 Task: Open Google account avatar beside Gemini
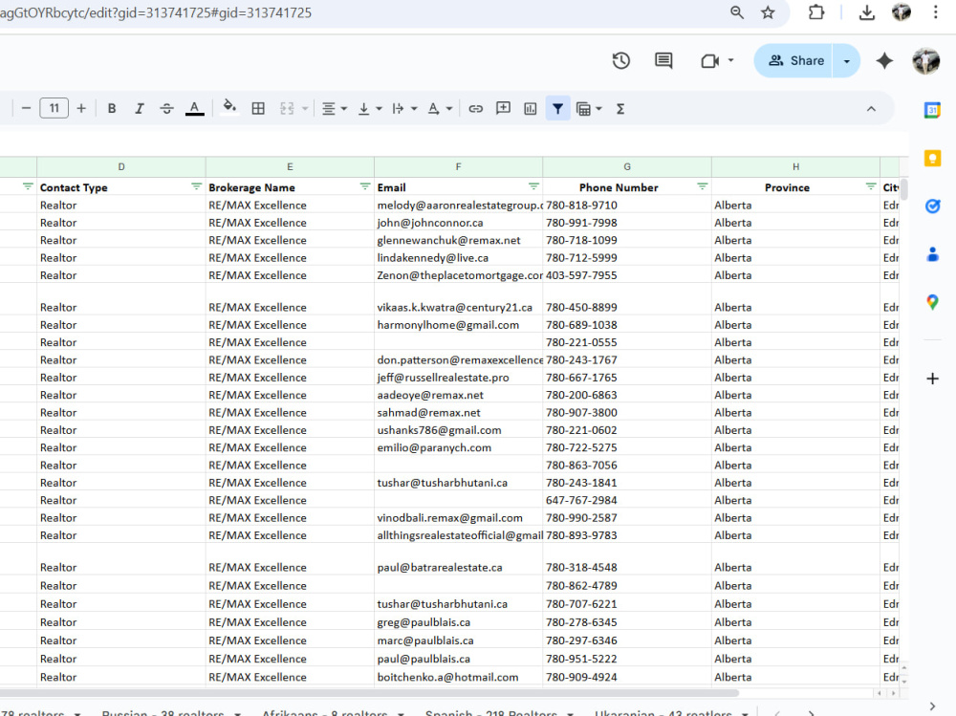(925, 60)
